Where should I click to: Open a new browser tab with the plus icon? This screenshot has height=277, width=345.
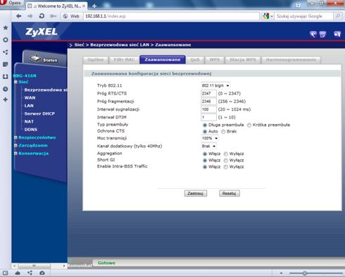[94, 6]
